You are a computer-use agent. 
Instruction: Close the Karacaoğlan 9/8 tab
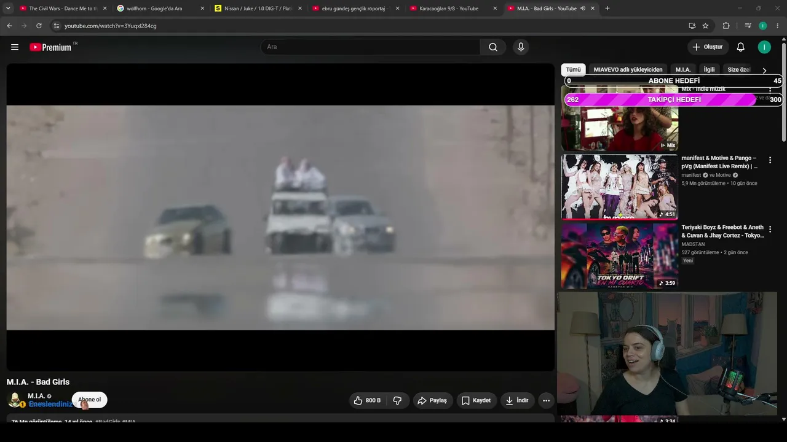click(495, 9)
